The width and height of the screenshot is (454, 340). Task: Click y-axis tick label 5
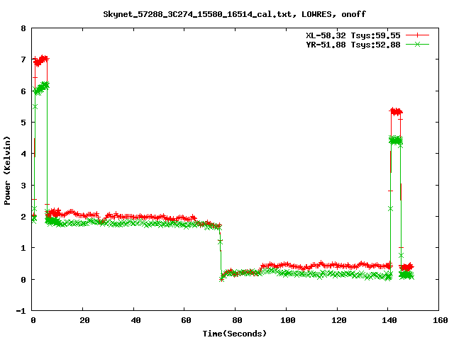tap(23, 123)
